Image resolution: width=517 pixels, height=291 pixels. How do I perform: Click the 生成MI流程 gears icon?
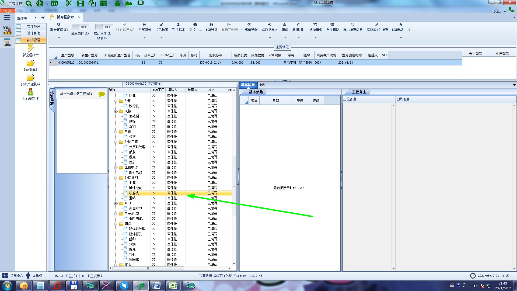249,25
